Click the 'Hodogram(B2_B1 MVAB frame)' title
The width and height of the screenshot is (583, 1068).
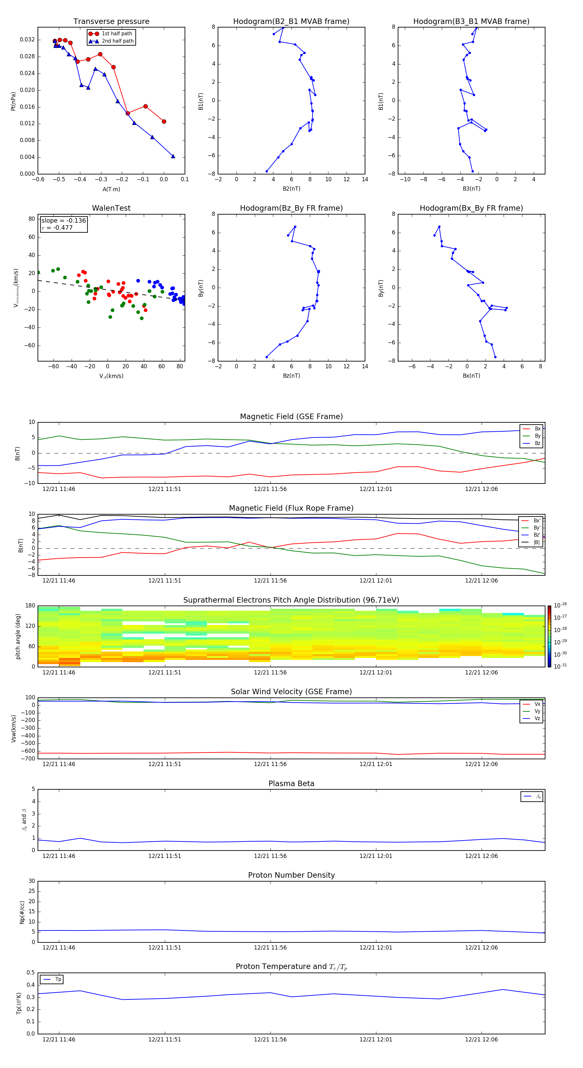coord(291,22)
